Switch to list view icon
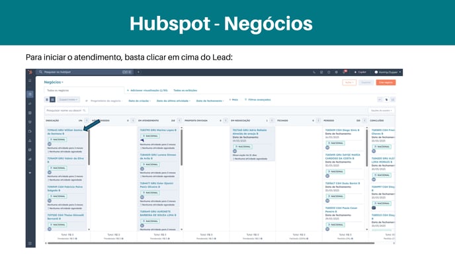Viewport: 455px width, 256px height. (x=47, y=99)
